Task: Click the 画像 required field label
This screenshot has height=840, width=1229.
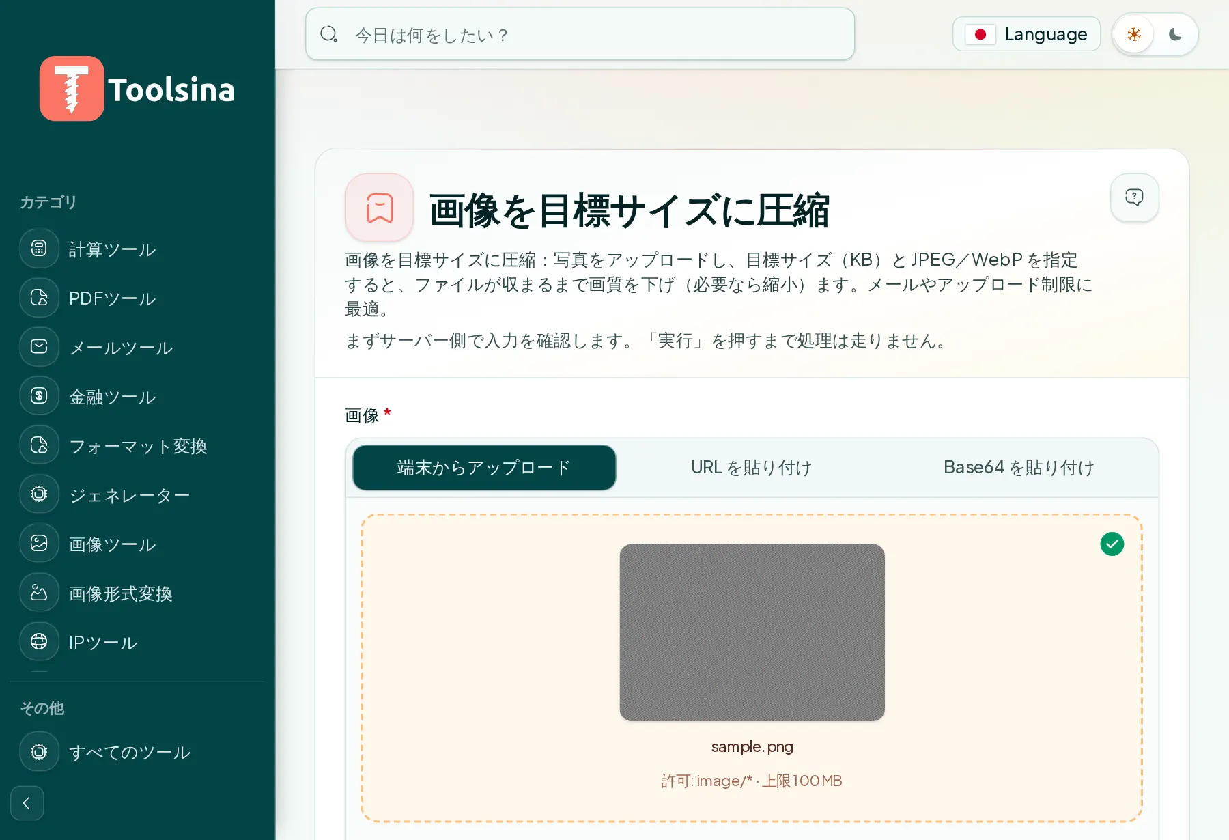Action: pos(368,415)
